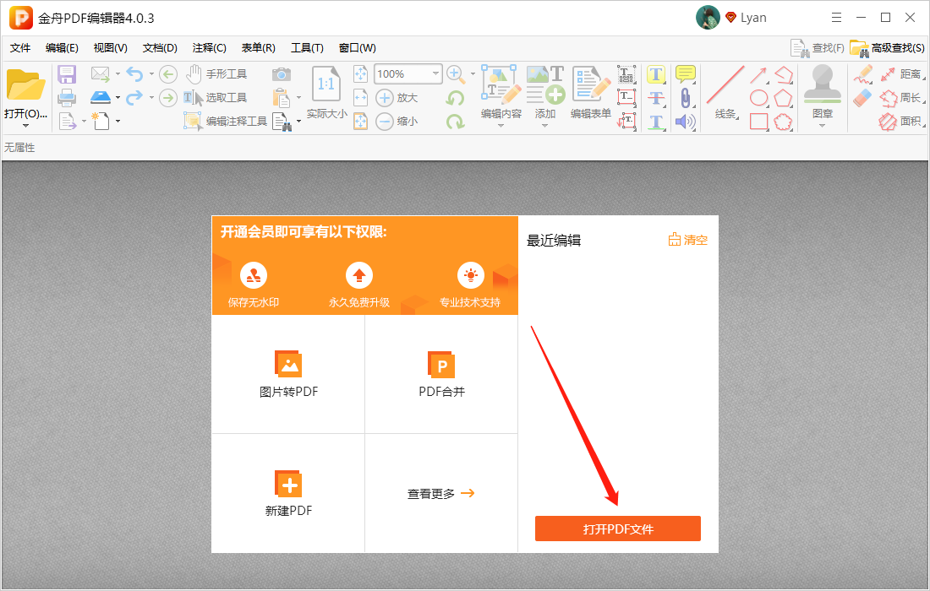Image resolution: width=930 pixels, height=591 pixels.
Task: Open the 文件 menu
Action: click(20, 48)
